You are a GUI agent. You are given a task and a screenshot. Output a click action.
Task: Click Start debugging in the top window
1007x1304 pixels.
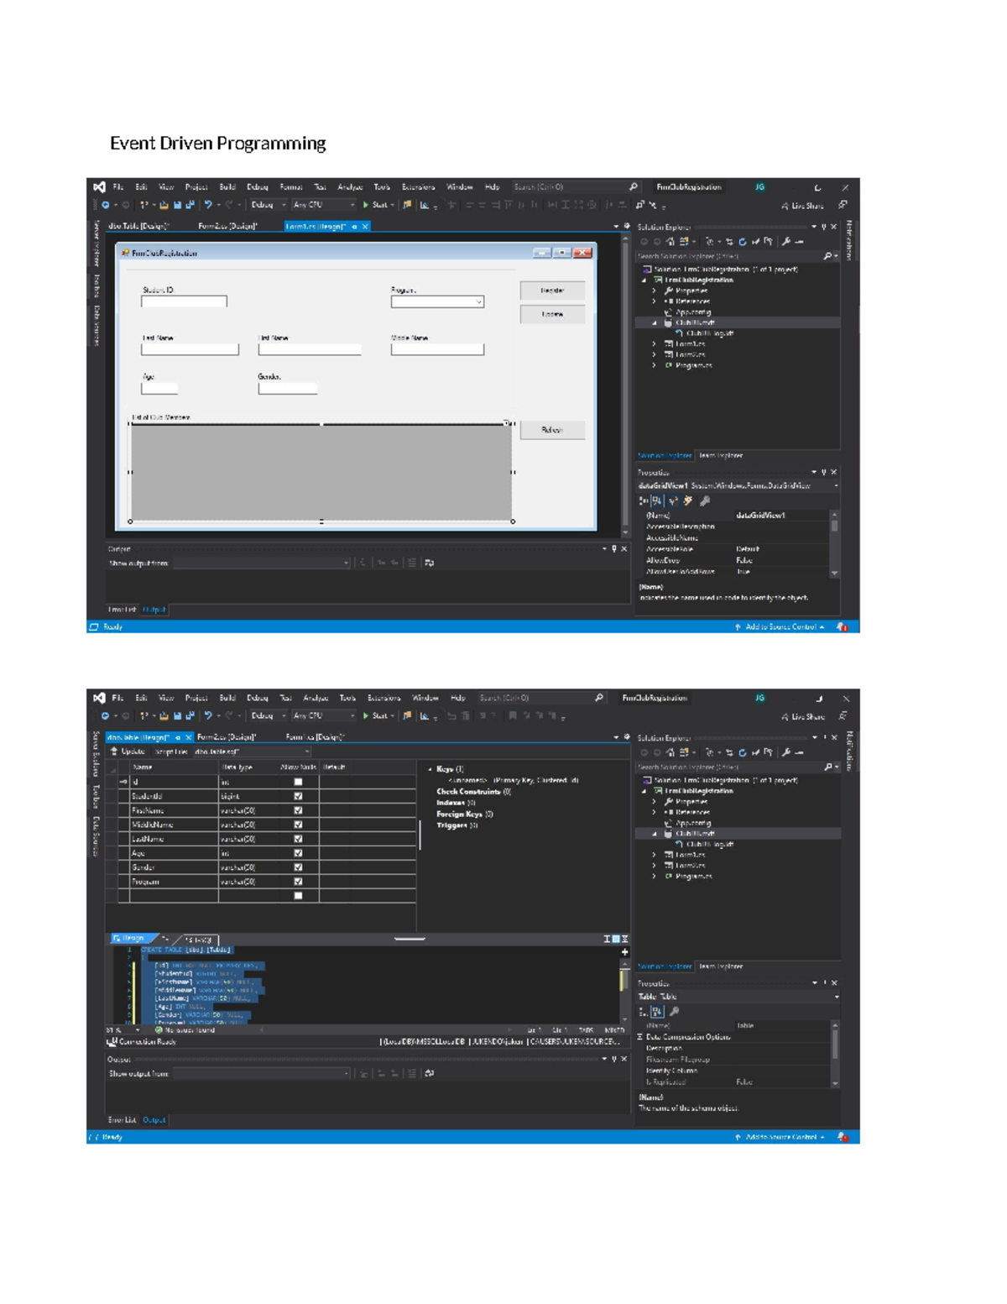click(375, 205)
